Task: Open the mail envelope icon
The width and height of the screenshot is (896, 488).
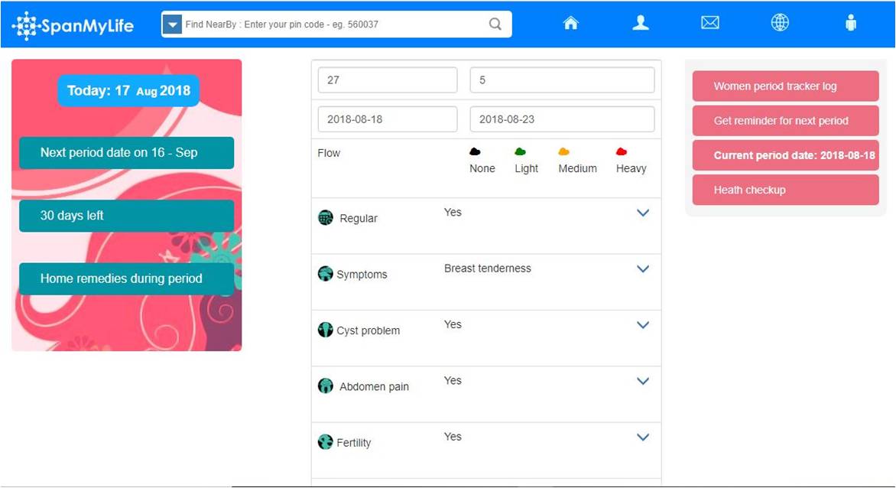Action: click(x=709, y=23)
